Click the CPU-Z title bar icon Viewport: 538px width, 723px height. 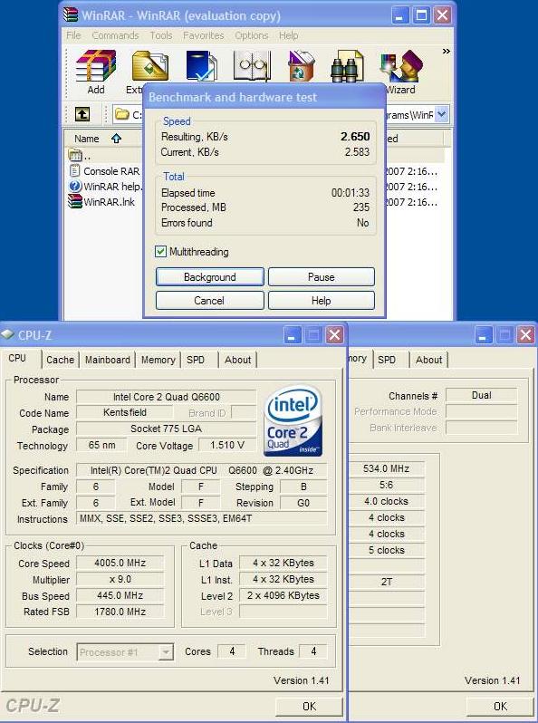pyautogui.click(x=8, y=334)
